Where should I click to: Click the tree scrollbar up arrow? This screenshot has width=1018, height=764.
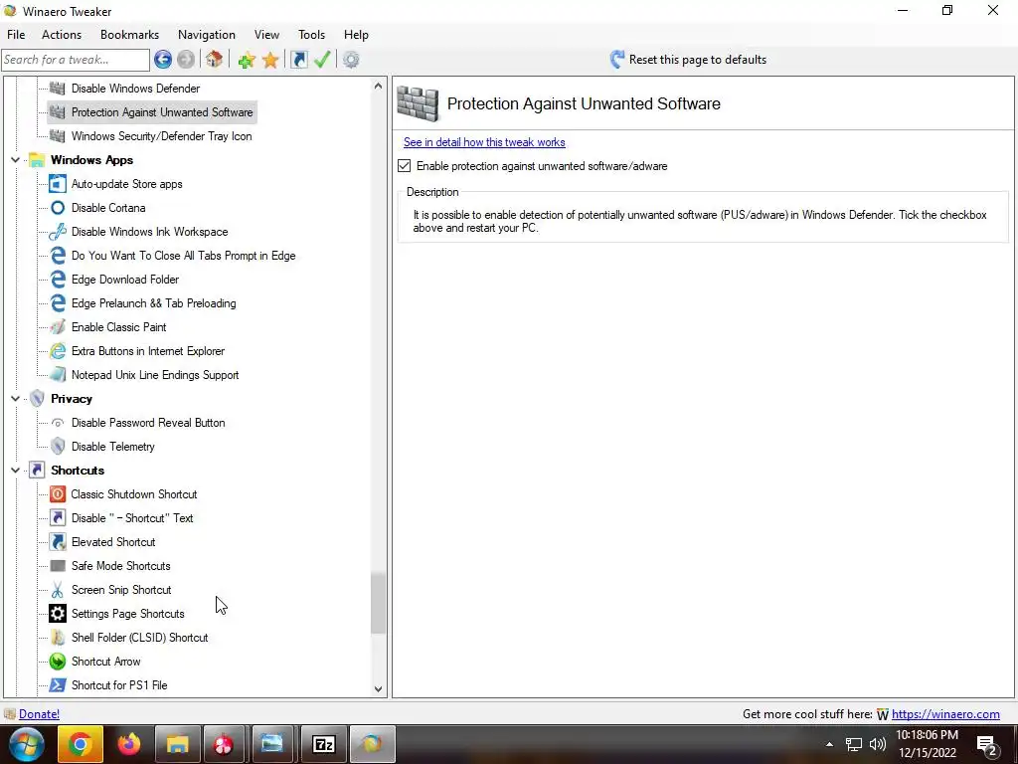(x=379, y=86)
